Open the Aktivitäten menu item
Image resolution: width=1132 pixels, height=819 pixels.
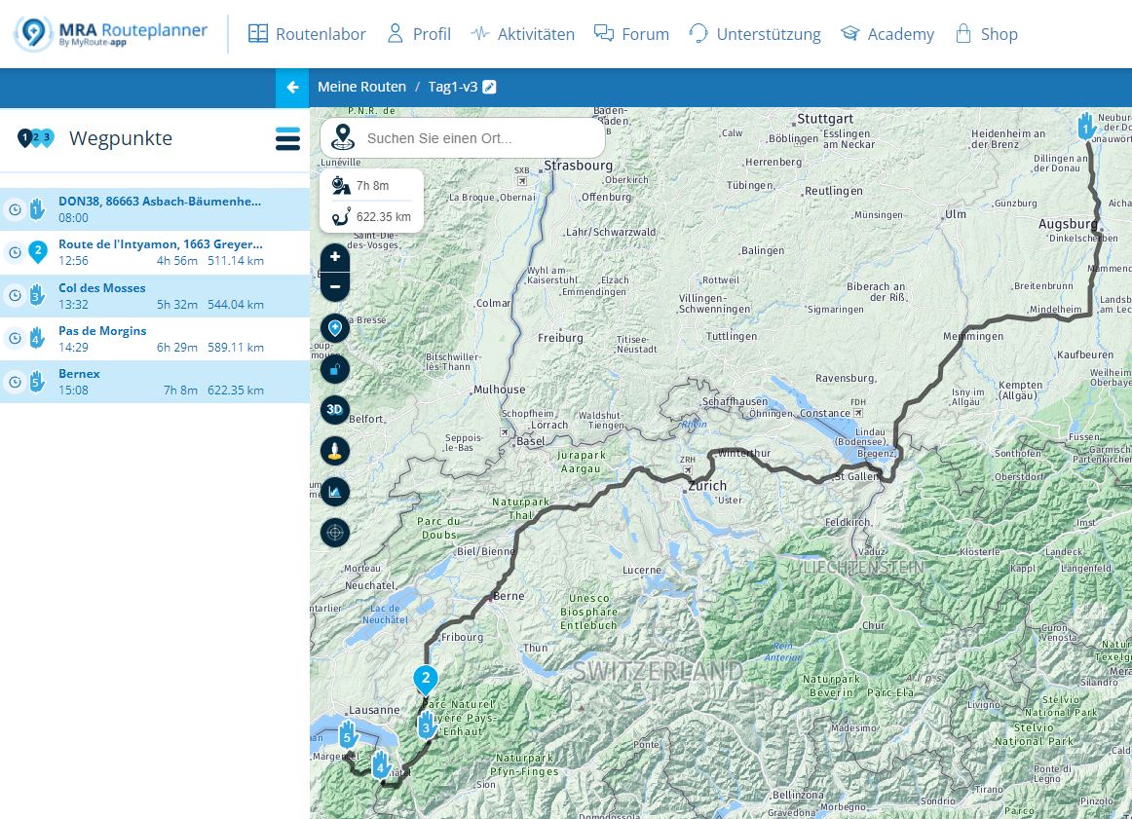coord(522,34)
